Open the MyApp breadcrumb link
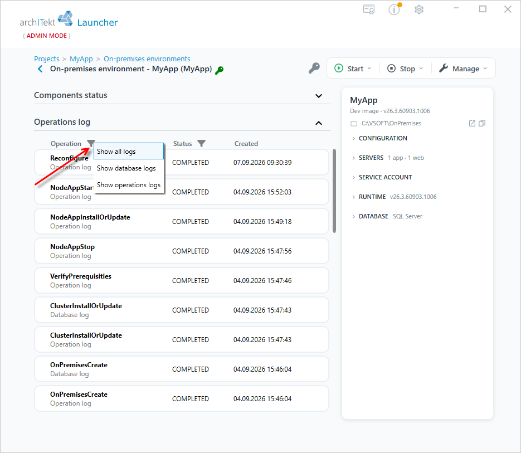 tap(81, 59)
